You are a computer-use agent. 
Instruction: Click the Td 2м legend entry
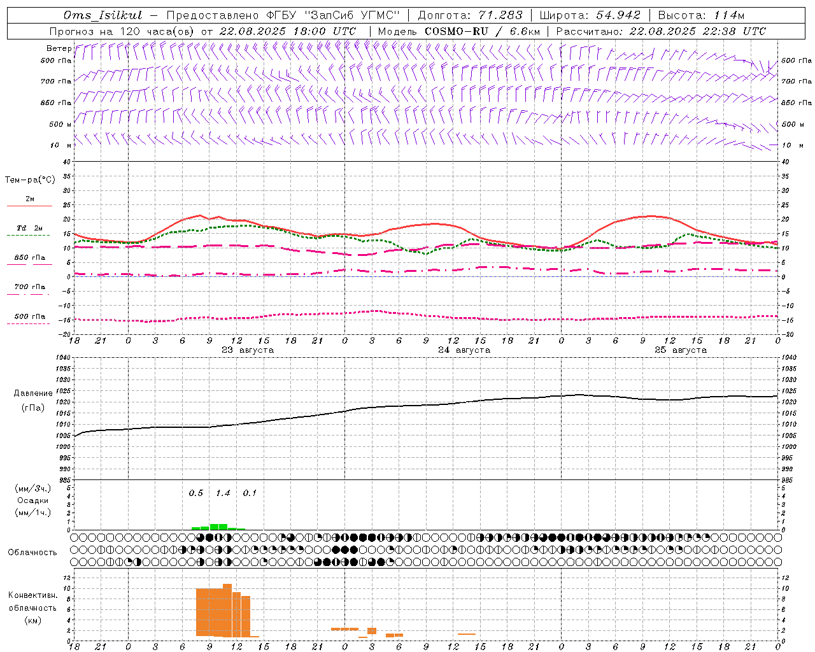pyautogui.click(x=30, y=228)
